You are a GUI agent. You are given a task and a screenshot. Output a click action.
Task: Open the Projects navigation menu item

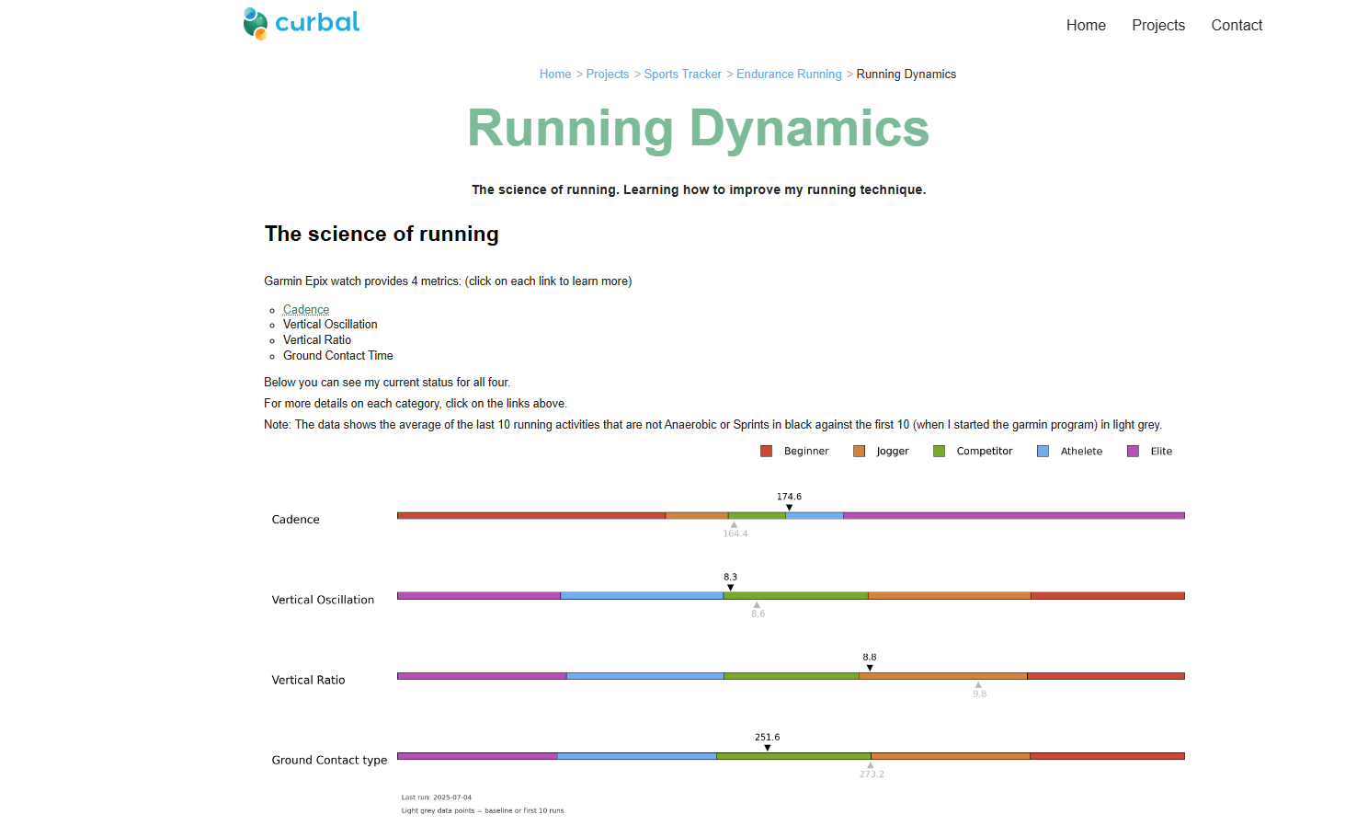point(1157,26)
